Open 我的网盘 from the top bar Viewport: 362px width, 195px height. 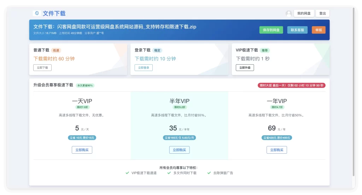304,13
